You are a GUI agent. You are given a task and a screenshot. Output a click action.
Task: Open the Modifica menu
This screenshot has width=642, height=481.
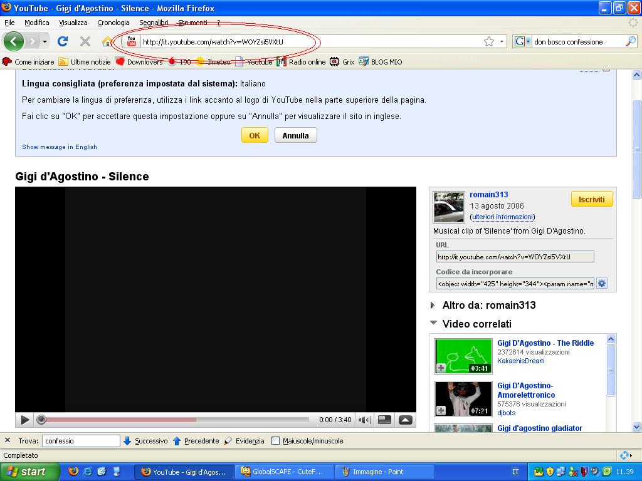(37, 23)
